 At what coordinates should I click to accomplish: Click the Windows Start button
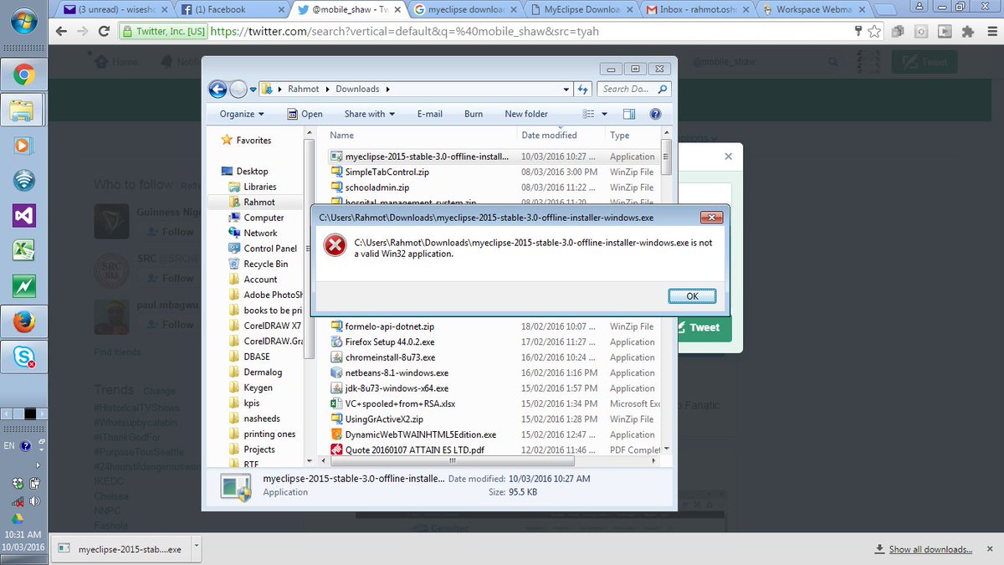click(23, 20)
